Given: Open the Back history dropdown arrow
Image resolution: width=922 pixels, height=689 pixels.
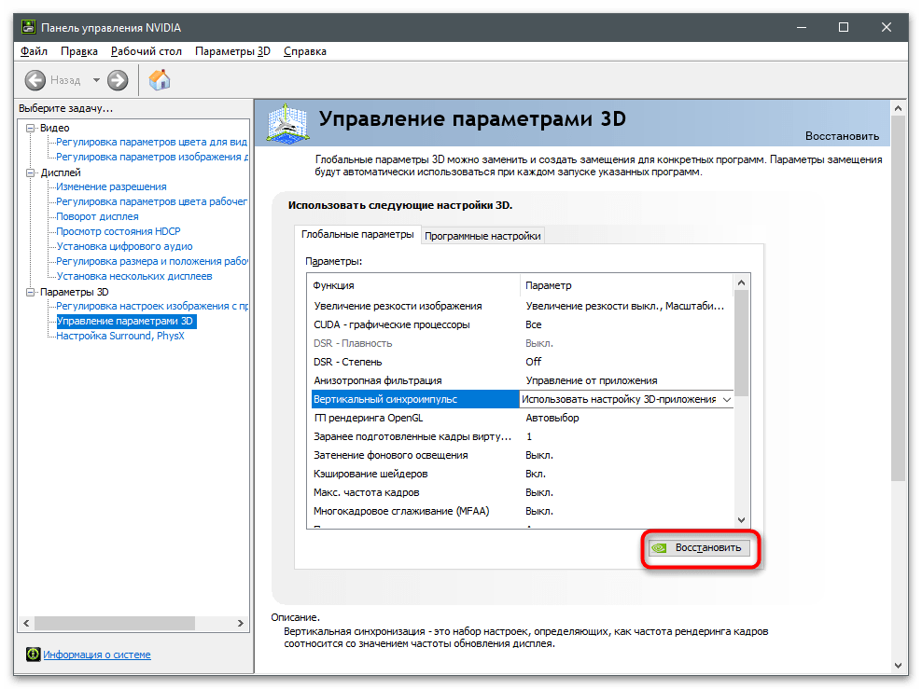Looking at the screenshot, I should [x=96, y=80].
